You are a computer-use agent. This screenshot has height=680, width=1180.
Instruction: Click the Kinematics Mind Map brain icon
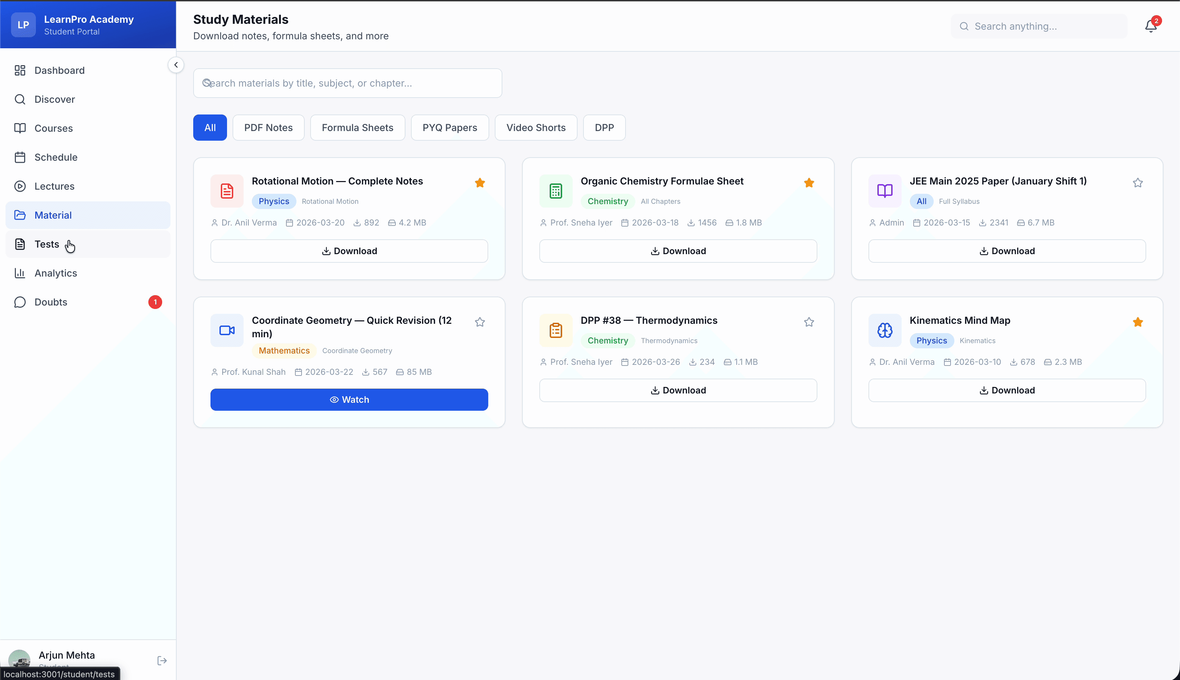885,330
